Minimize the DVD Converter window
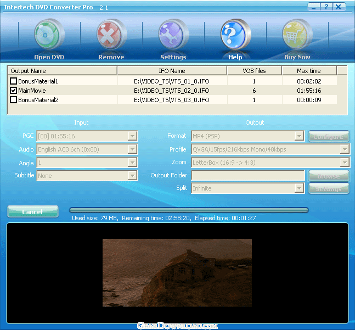The width and height of the screenshot is (355, 330). click(314, 7)
